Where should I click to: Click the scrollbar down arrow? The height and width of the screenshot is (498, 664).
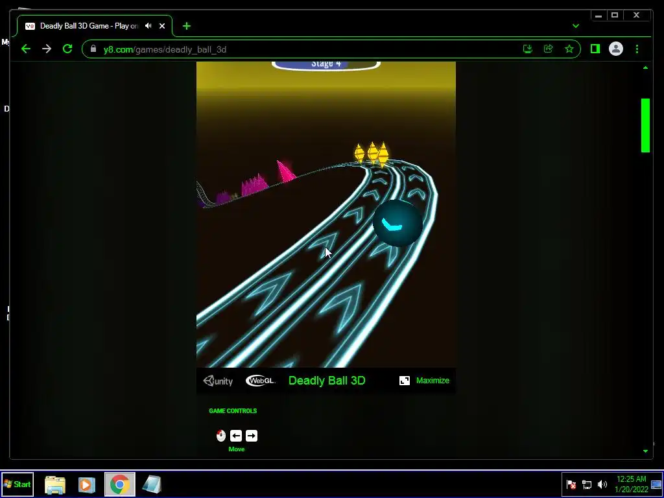[x=645, y=451]
